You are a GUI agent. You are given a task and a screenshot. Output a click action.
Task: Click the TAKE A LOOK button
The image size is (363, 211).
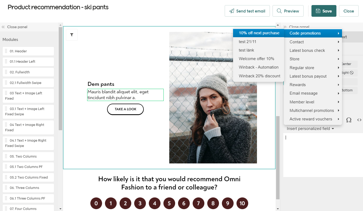coord(125,109)
